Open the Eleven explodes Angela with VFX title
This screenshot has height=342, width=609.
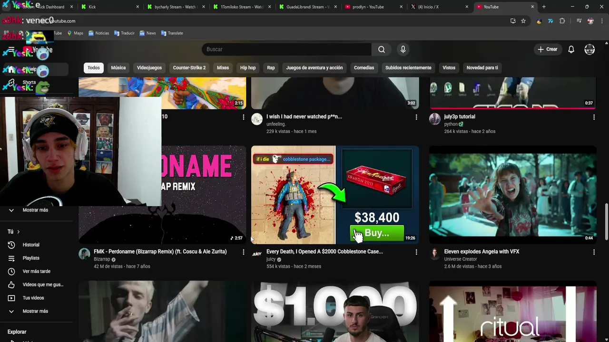481,252
